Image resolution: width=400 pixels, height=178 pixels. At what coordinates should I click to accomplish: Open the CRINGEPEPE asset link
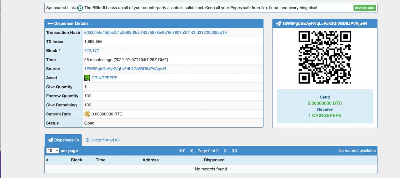[104, 78]
